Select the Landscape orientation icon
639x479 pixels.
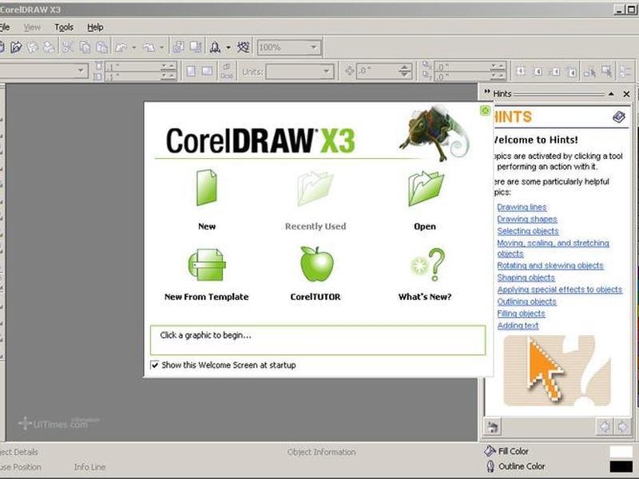pos(207,72)
